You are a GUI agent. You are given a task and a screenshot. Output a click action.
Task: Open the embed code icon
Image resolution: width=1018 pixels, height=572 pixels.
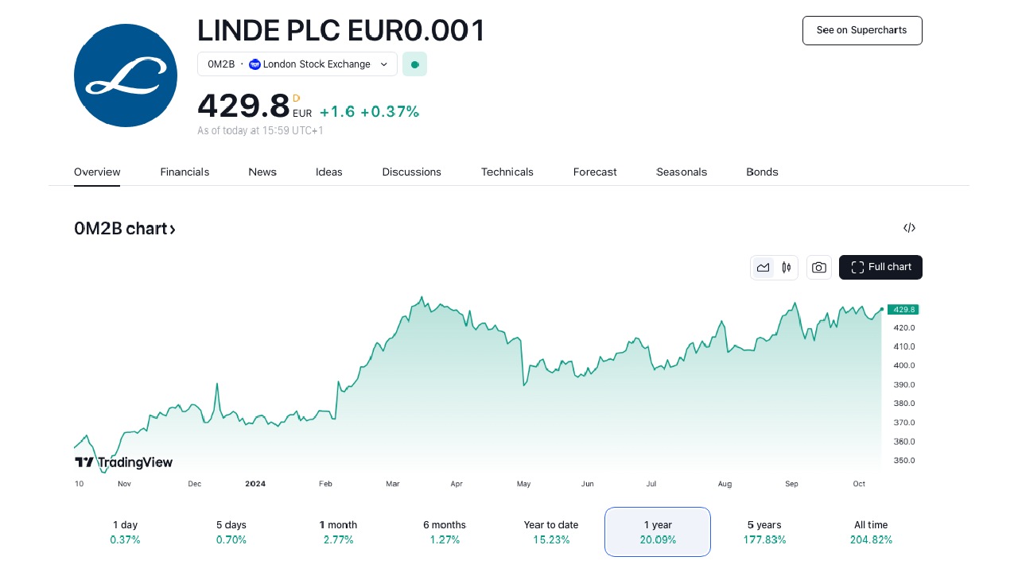909,228
